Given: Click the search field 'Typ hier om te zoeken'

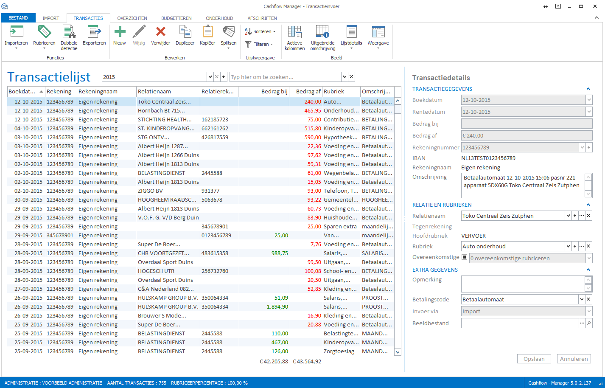Looking at the screenshot, I should (x=285, y=77).
